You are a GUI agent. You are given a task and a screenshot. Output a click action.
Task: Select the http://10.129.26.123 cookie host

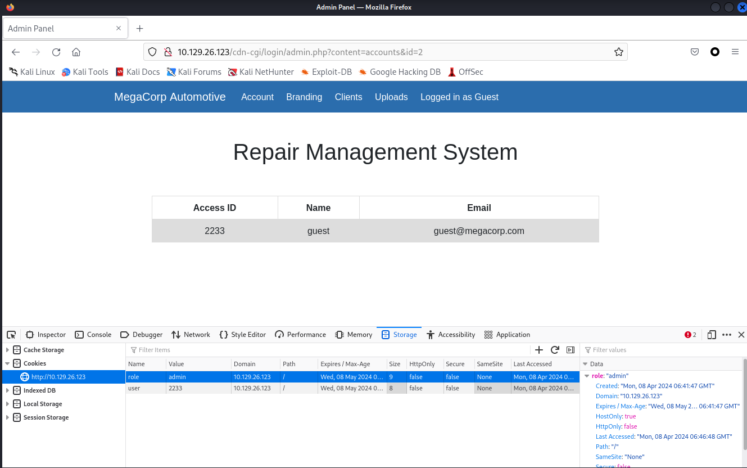pyautogui.click(x=64, y=377)
